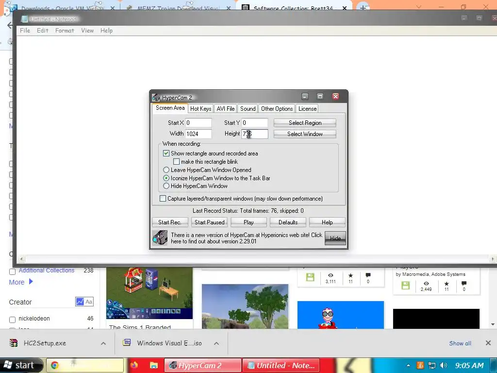
Task: Close the downloads bar with the X
Action: 488,343
